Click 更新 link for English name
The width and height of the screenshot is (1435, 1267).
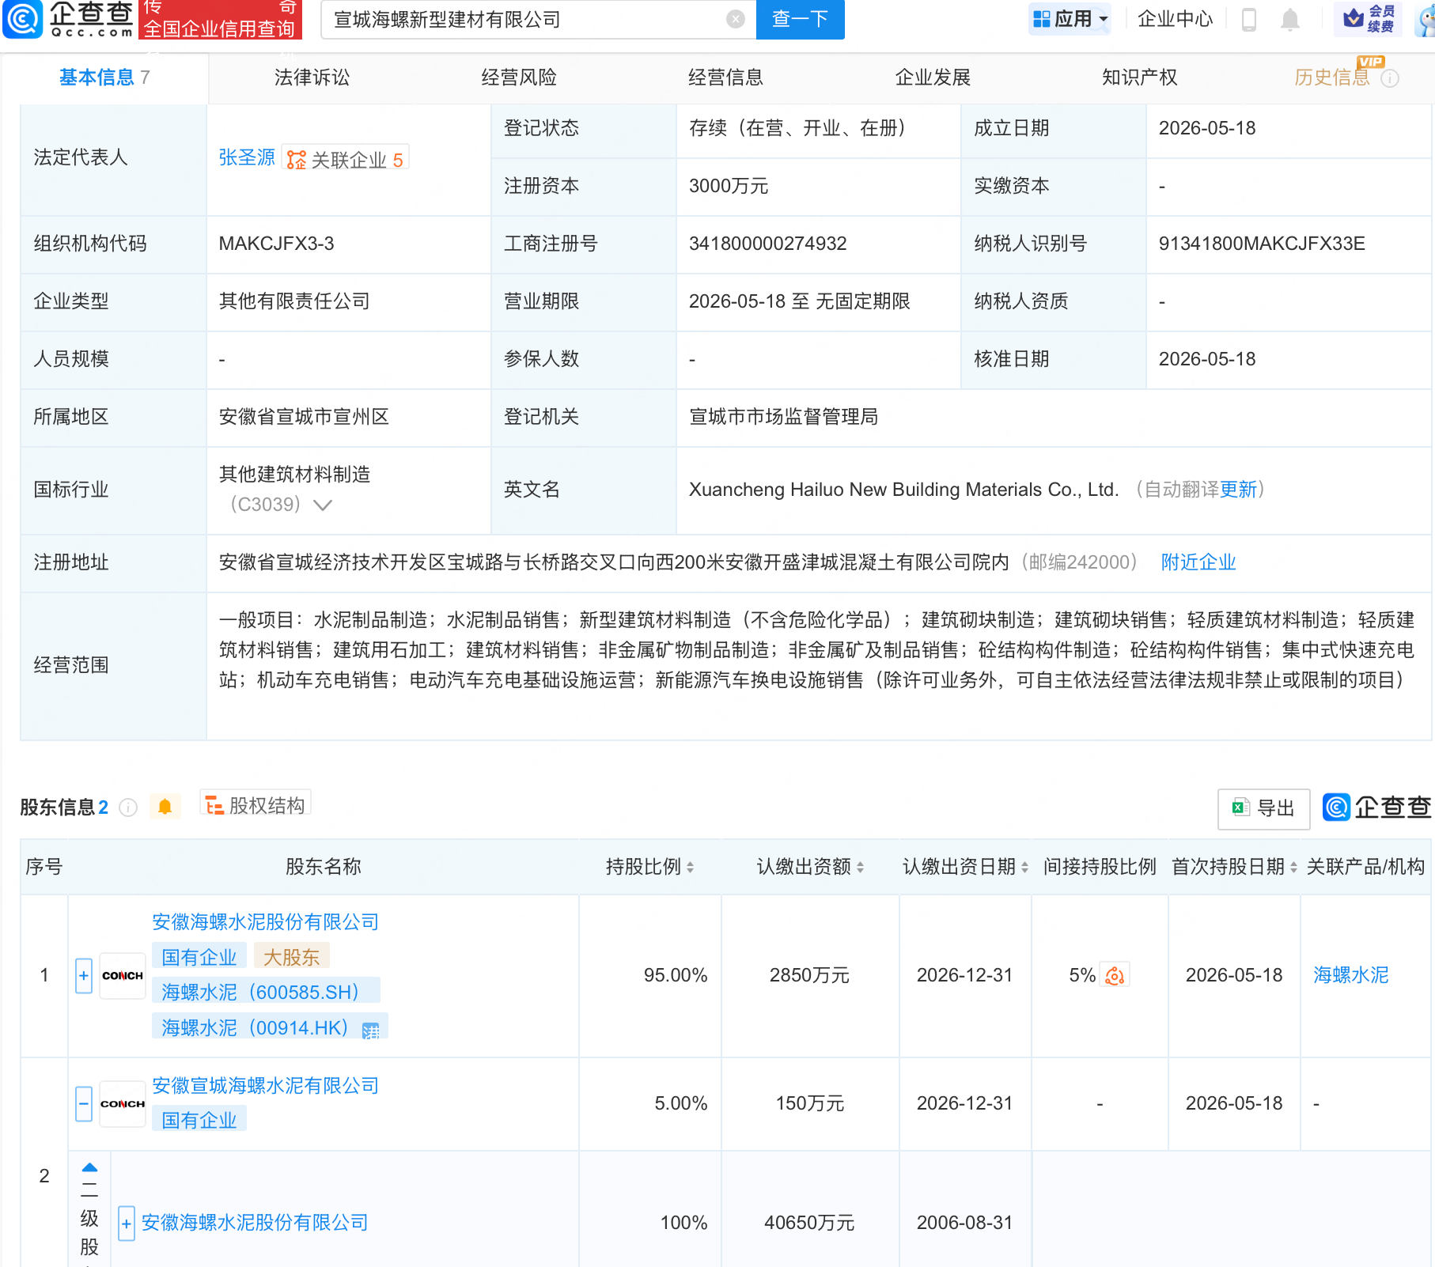[1238, 490]
